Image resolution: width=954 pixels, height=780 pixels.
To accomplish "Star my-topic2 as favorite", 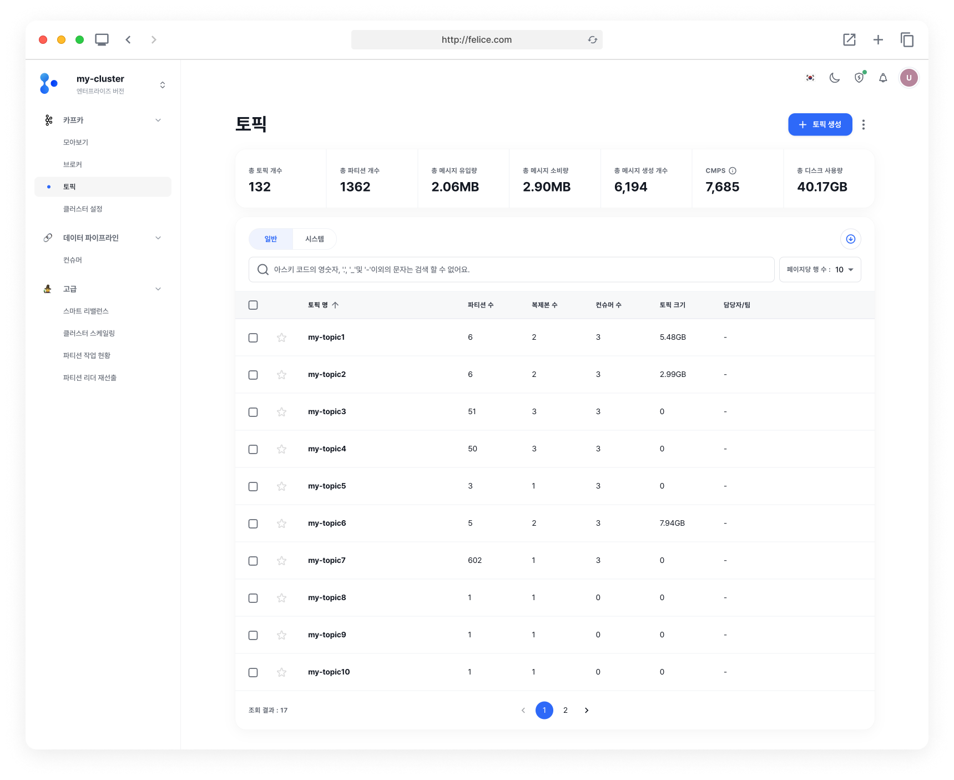I will point(281,375).
